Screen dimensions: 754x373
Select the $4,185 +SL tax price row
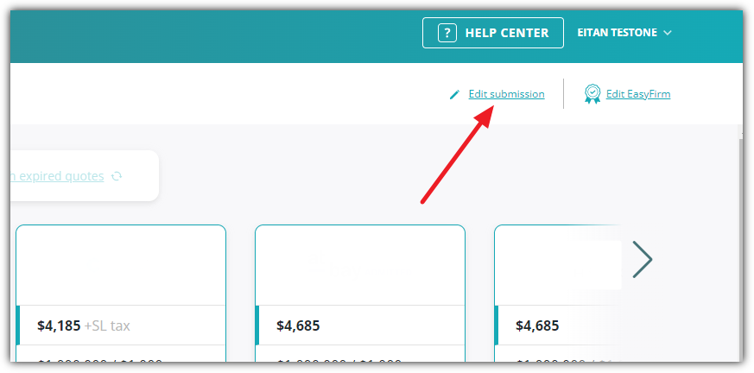point(121,326)
